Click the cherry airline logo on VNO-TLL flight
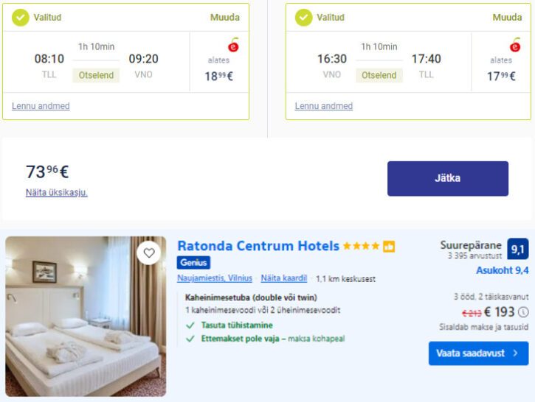Screen dimensions: 535x402 [515, 45]
